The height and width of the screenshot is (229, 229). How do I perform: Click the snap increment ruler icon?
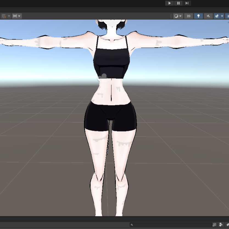[15, 16]
